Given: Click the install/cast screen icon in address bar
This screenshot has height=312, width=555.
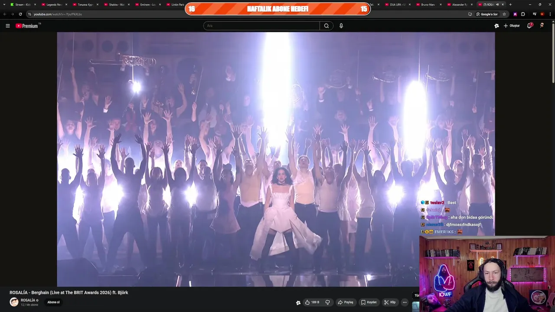Looking at the screenshot, I should tap(470, 14).
